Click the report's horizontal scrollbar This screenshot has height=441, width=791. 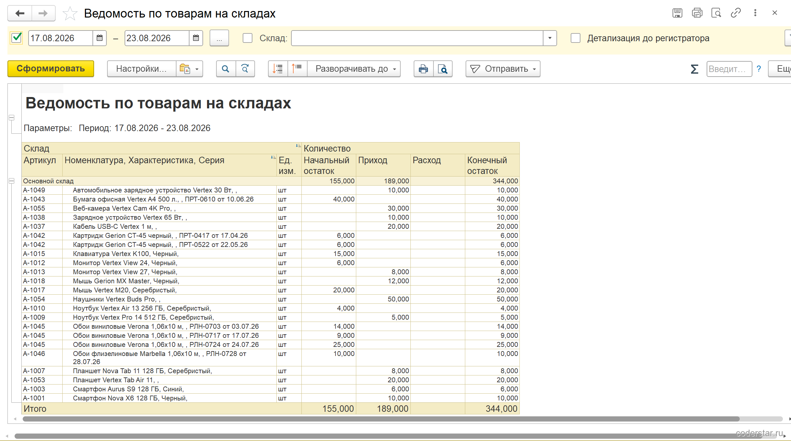381,419
